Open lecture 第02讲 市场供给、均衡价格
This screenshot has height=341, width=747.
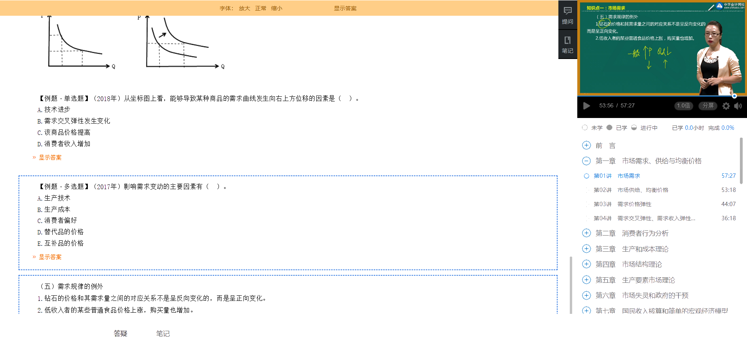631,190
